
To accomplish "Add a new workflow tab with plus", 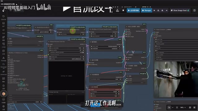I will pyautogui.click(x=21, y=4).
